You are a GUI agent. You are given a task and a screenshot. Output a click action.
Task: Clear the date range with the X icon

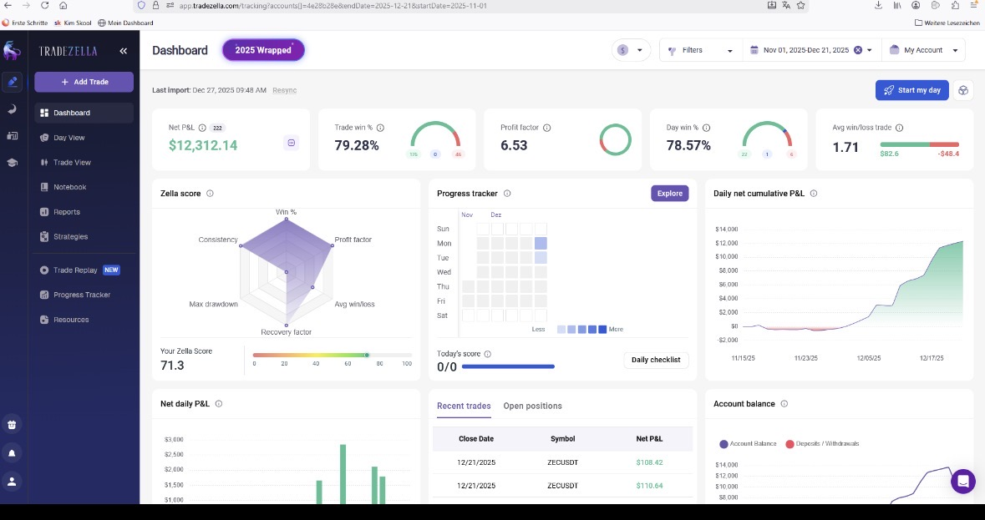click(x=857, y=50)
